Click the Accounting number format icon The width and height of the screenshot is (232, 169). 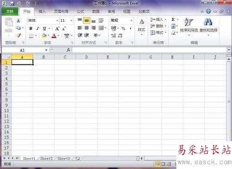[x=113, y=28]
